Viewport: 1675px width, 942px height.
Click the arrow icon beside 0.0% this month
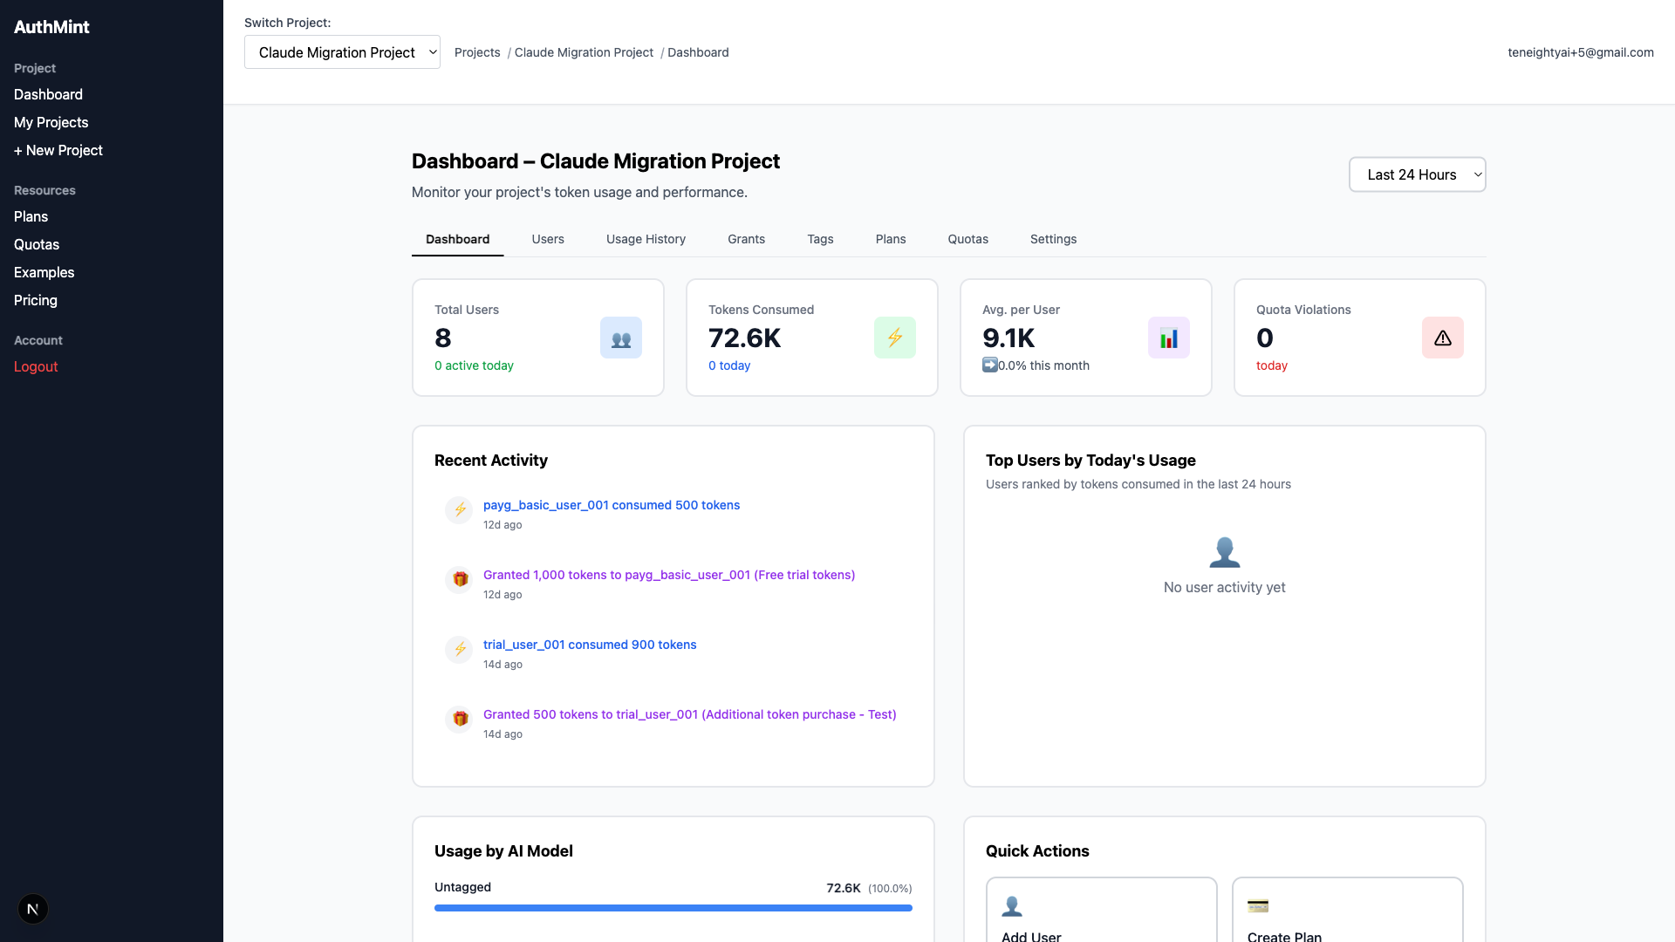tap(990, 365)
